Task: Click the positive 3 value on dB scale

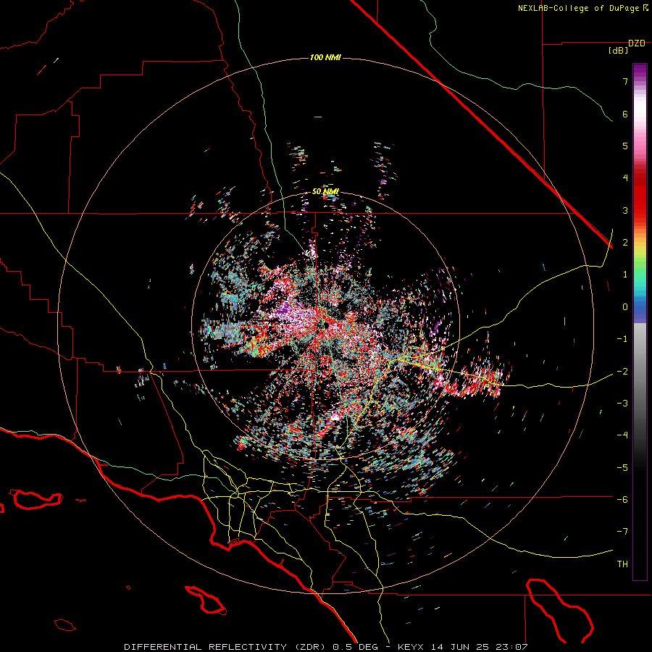Action: point(625,210)
